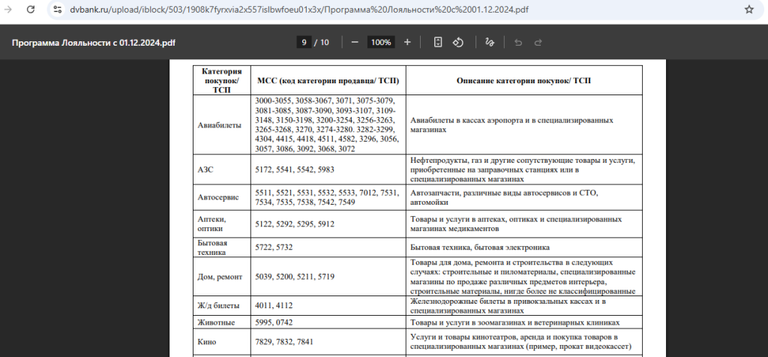Bookmark this page with the star

point(748,10)
